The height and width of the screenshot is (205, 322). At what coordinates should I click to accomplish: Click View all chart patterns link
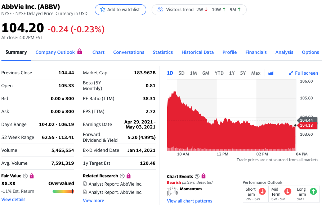click(x=189, y=201)
